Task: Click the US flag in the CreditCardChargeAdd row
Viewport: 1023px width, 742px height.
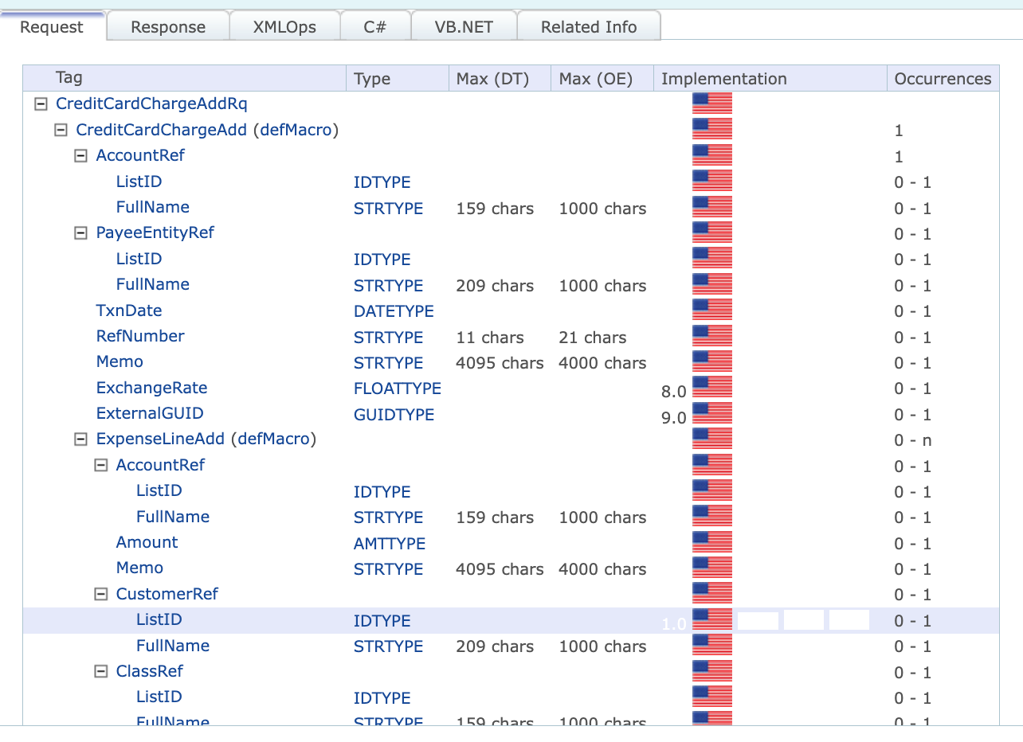Action: coord(712,129)
